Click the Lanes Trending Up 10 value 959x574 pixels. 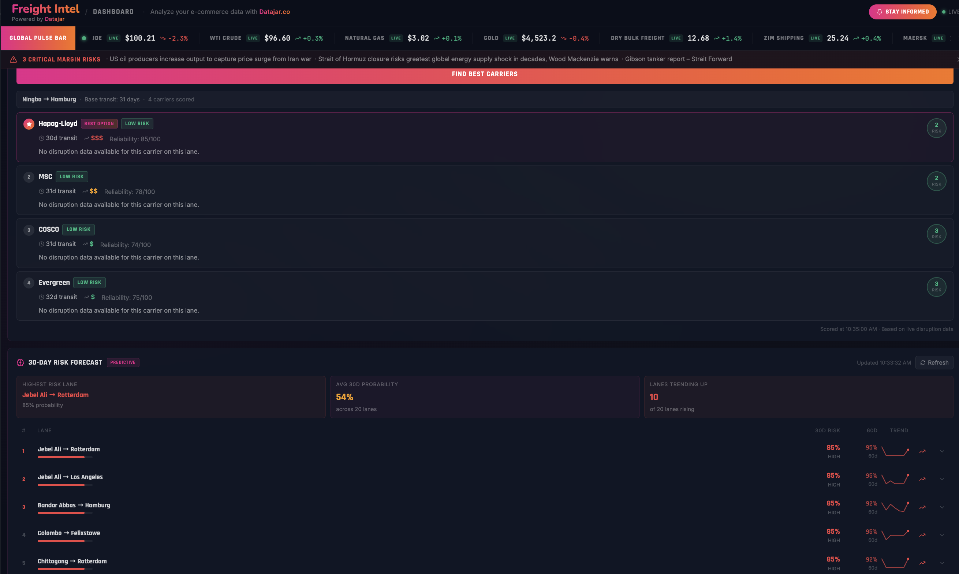653,397
